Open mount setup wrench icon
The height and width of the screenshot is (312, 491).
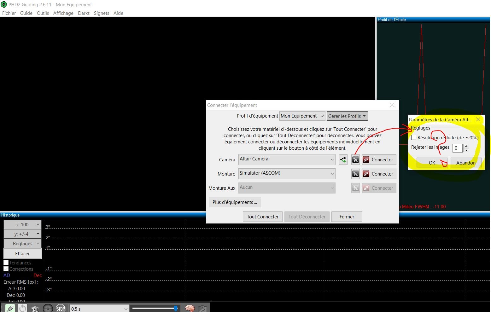[355, 174]
